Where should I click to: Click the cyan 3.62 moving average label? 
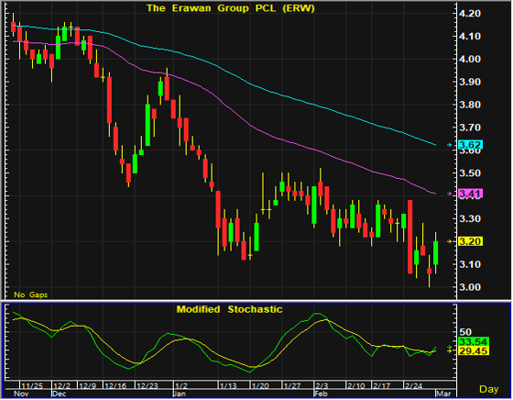pos(471,145)
